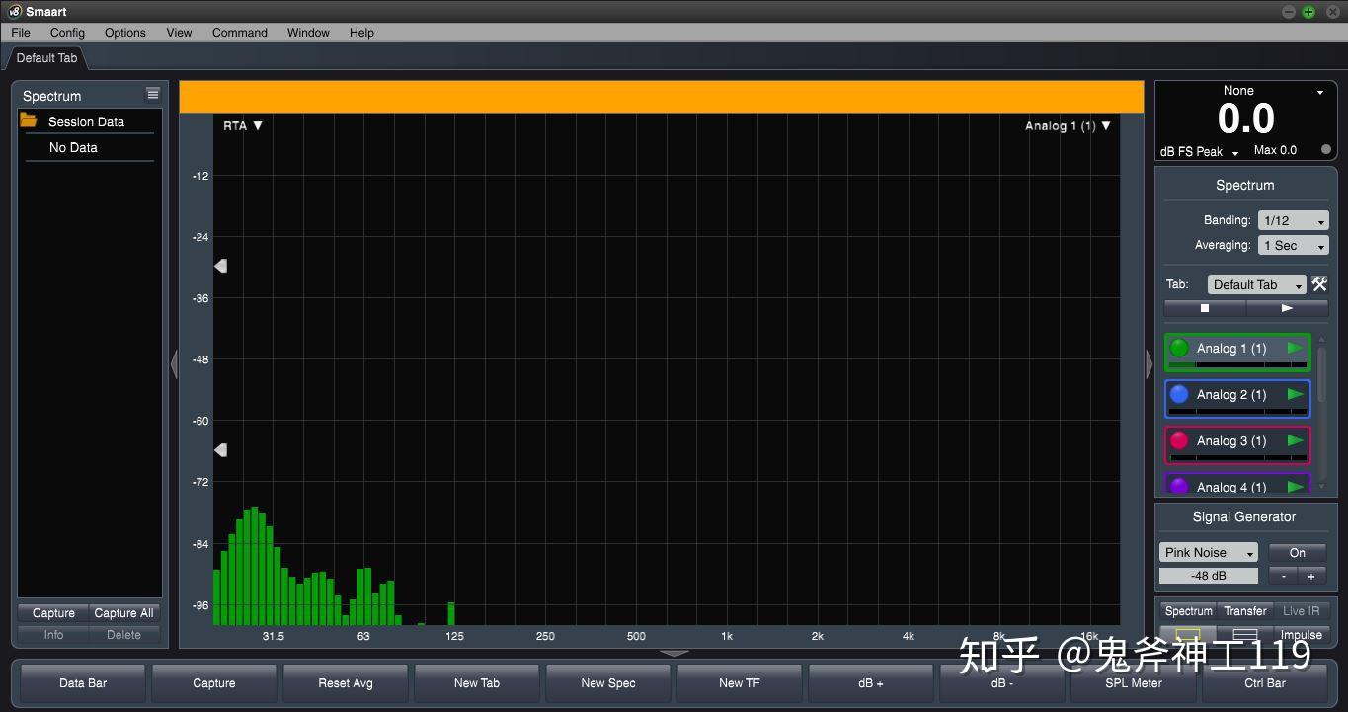Viewport: 1348px width, 712px height.
Task: Decrease signal generator level with minus
Action: [x=1284, y=576]
